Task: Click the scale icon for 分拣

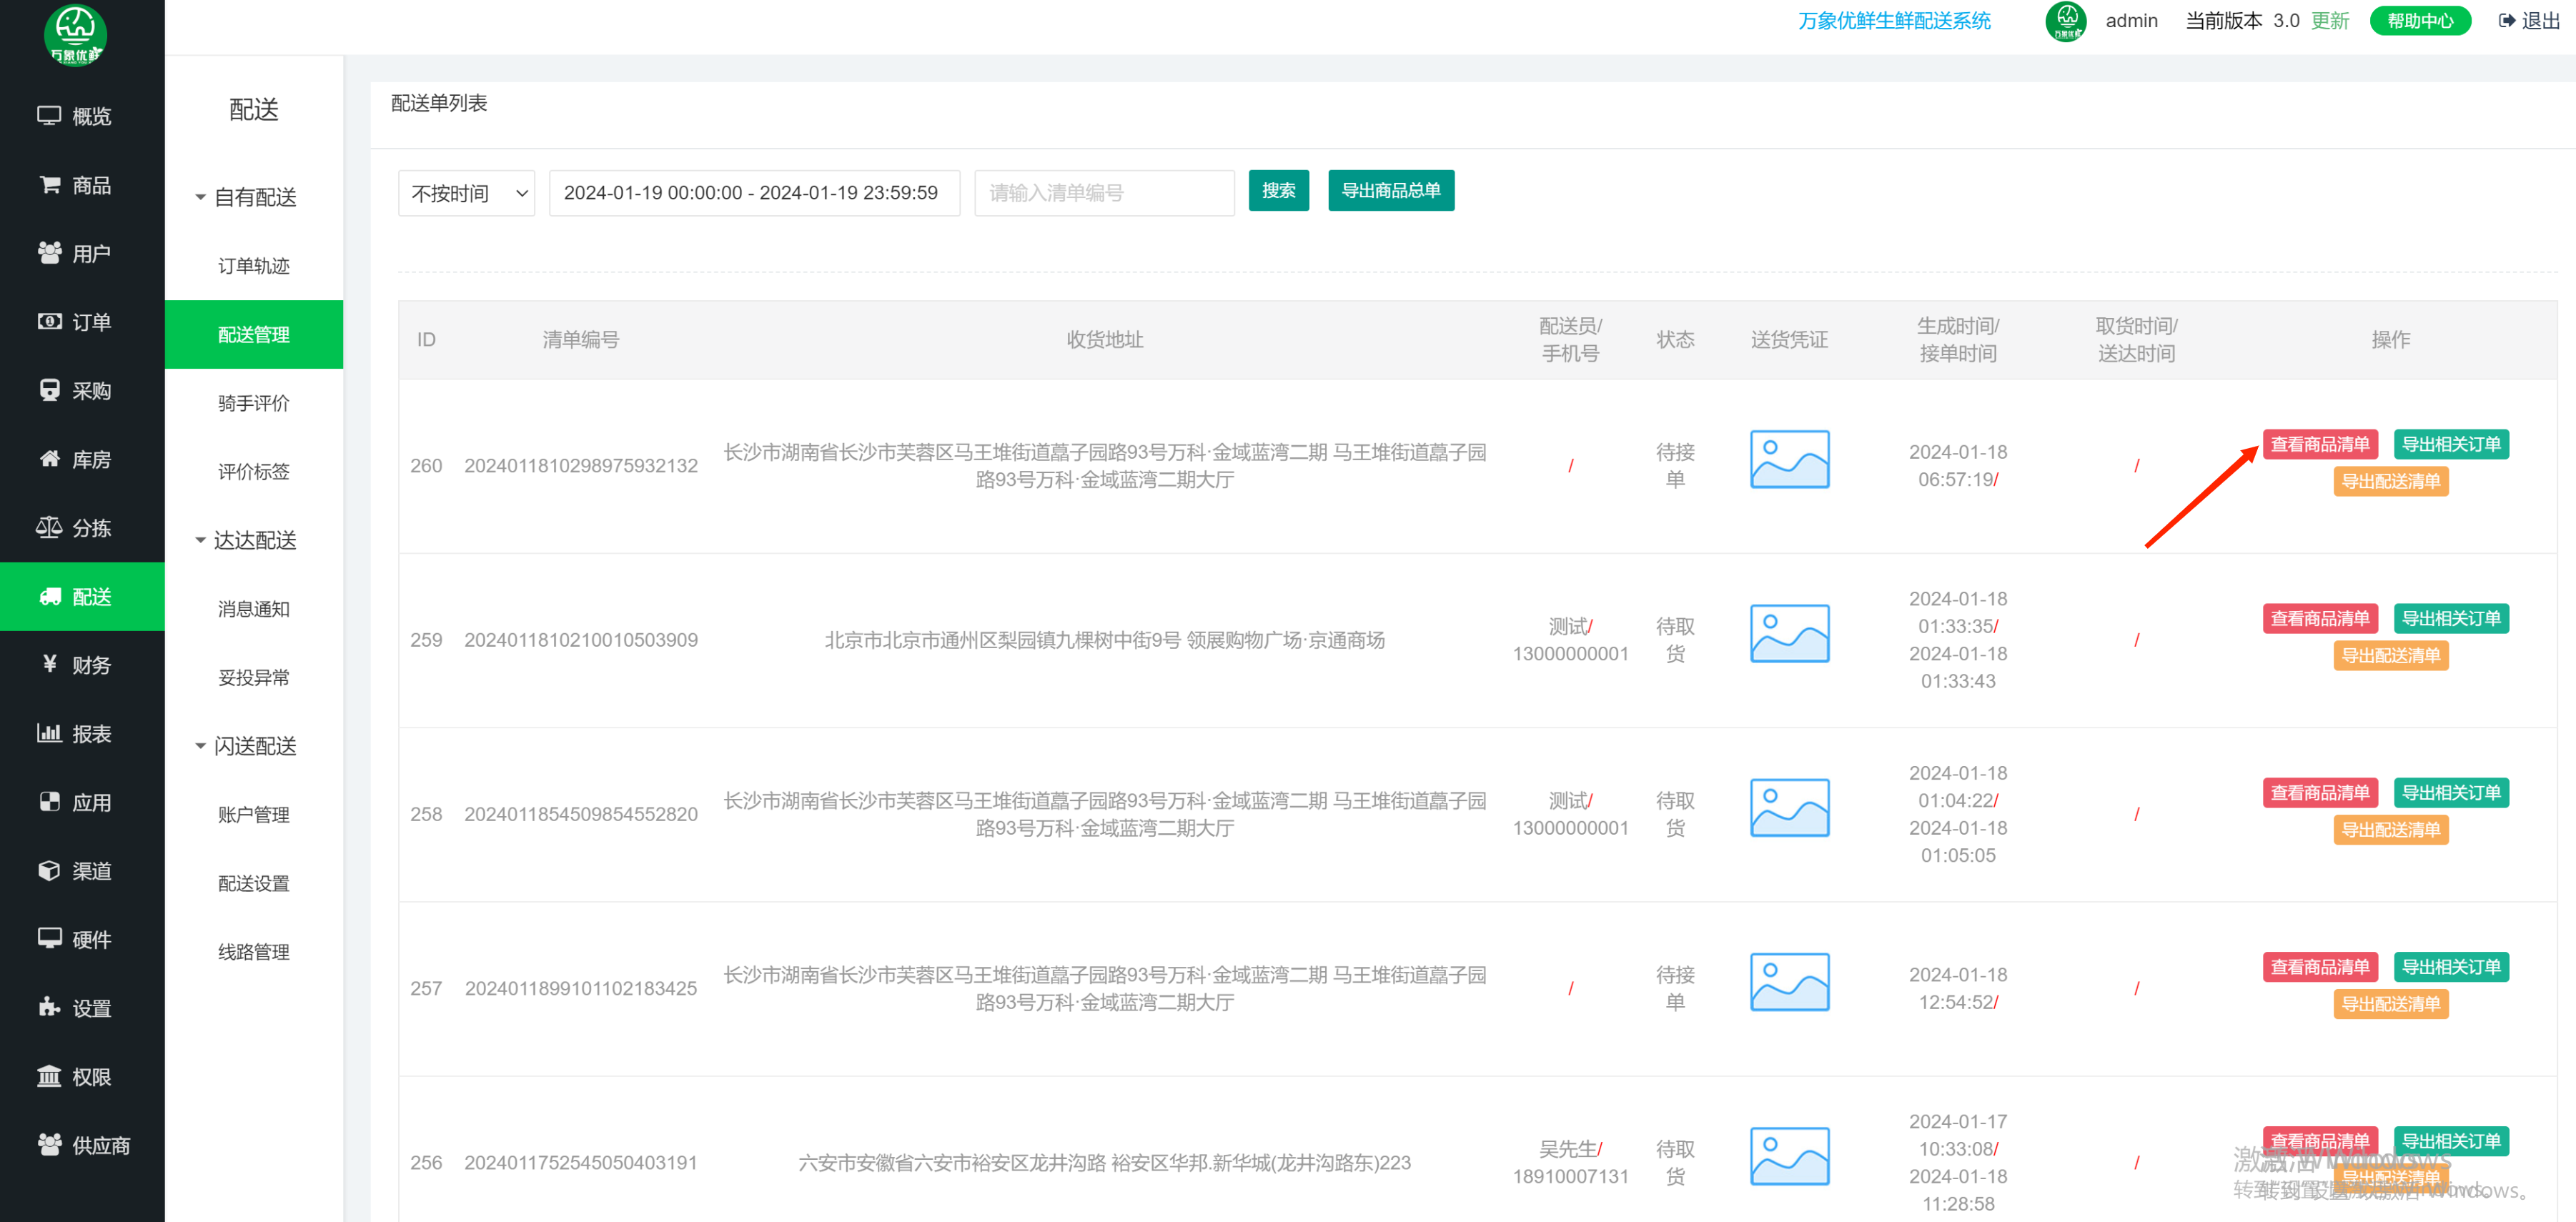Action: coord(49,528)
